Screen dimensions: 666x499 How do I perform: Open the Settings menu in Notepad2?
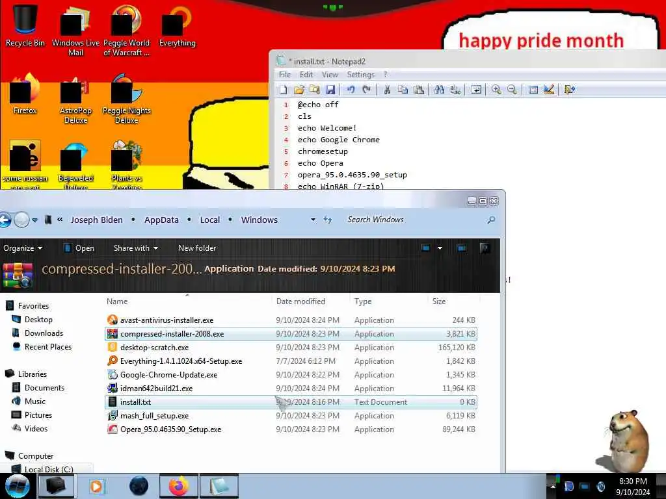[360, 75]
